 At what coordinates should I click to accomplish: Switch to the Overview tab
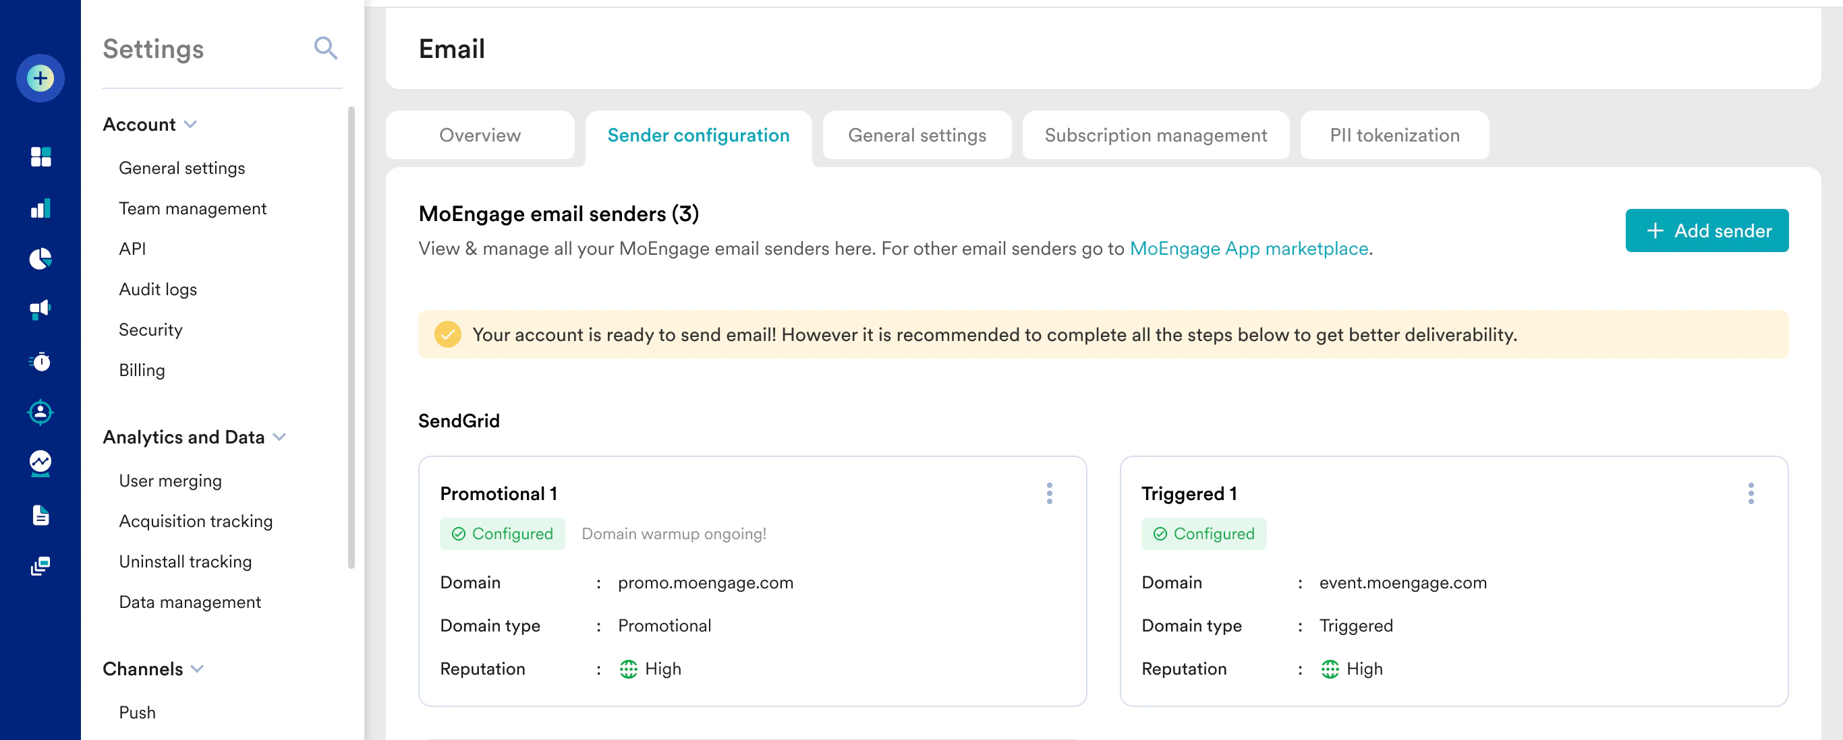point(480,135)
